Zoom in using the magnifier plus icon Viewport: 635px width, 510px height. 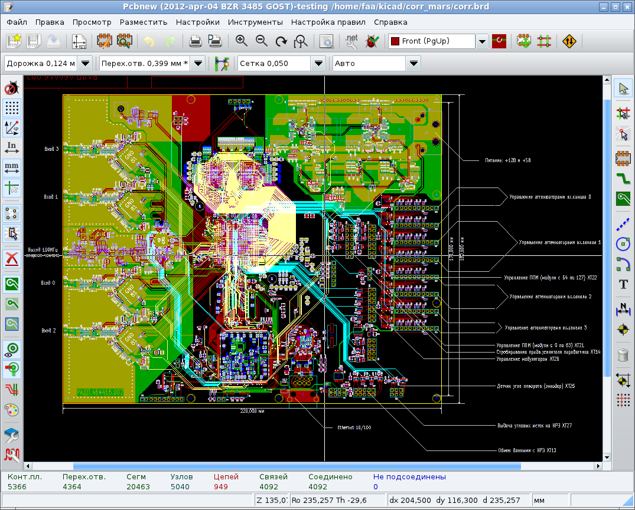pyautogui.click(x=241, y=41)
